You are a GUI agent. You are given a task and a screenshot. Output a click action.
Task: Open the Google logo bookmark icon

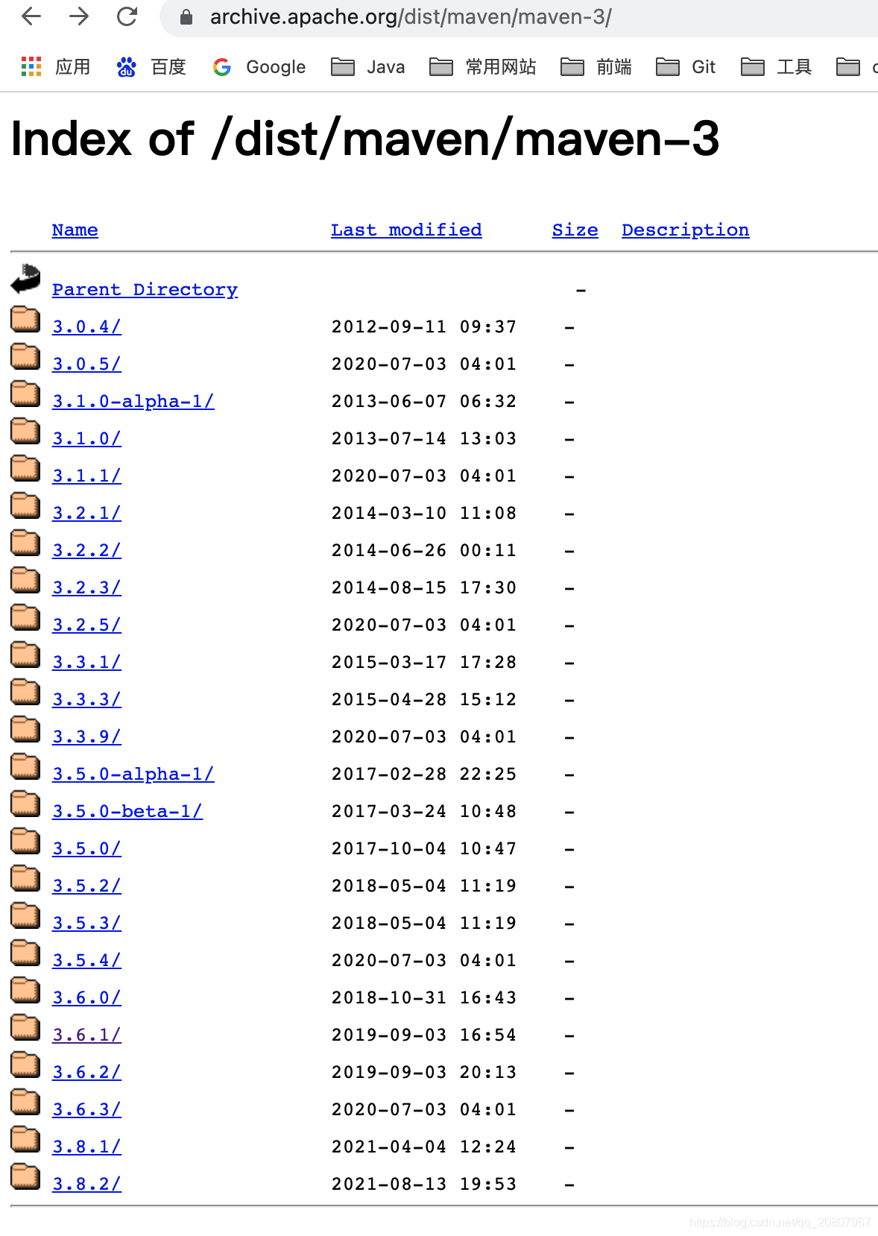point(222,67)
